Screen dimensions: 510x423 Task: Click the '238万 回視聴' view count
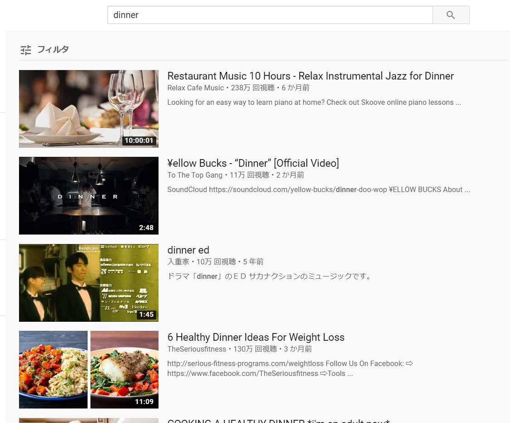[253, 88]
